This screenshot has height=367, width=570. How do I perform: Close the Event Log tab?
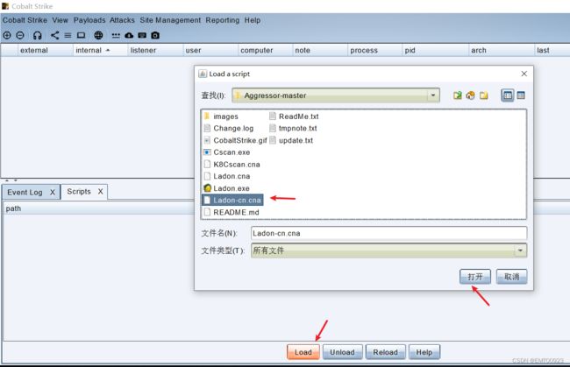click(x=53, y=193)
